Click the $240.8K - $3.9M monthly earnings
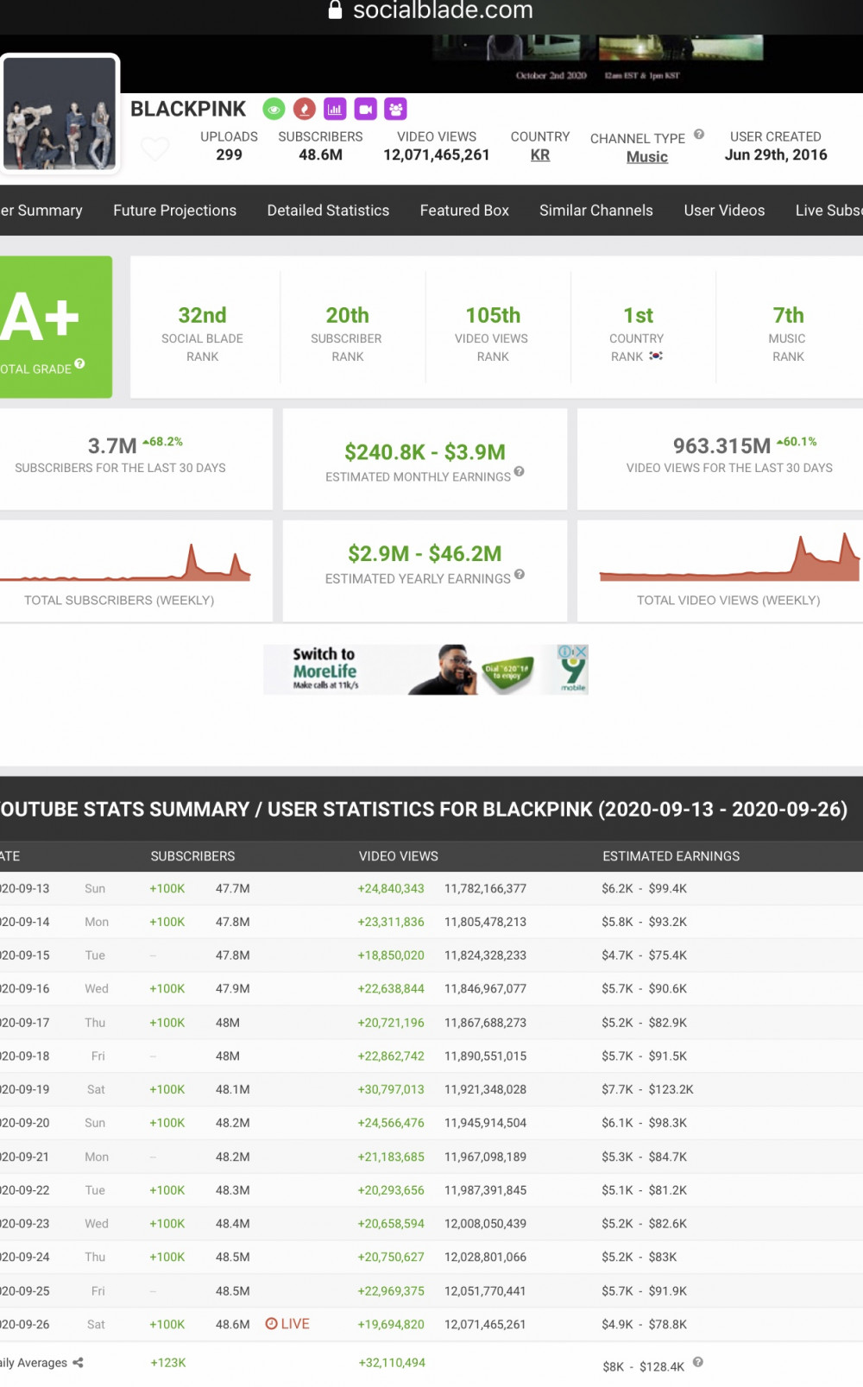This screenshot has height=1387, width=863. coord(425,451)
